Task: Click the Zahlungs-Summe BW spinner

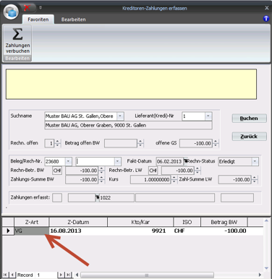Action: [x=101, y=179]
